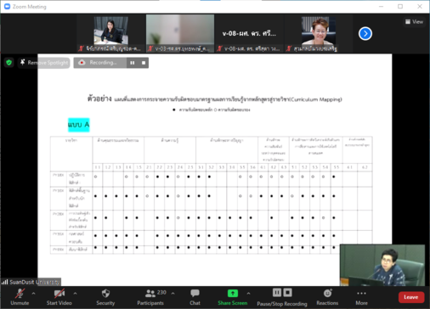Viewport: 430px width, 309px height.
Task: Open the More options menu
Action: (x=361, y=293)
